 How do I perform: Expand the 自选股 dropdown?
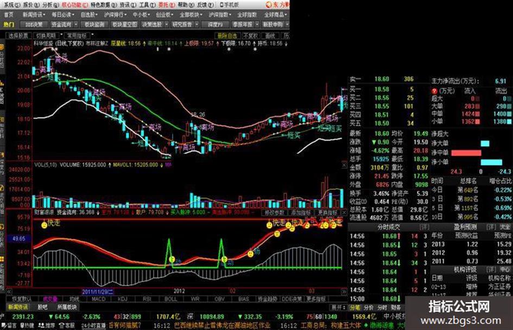pyautogui.click(x=89, y=15)
